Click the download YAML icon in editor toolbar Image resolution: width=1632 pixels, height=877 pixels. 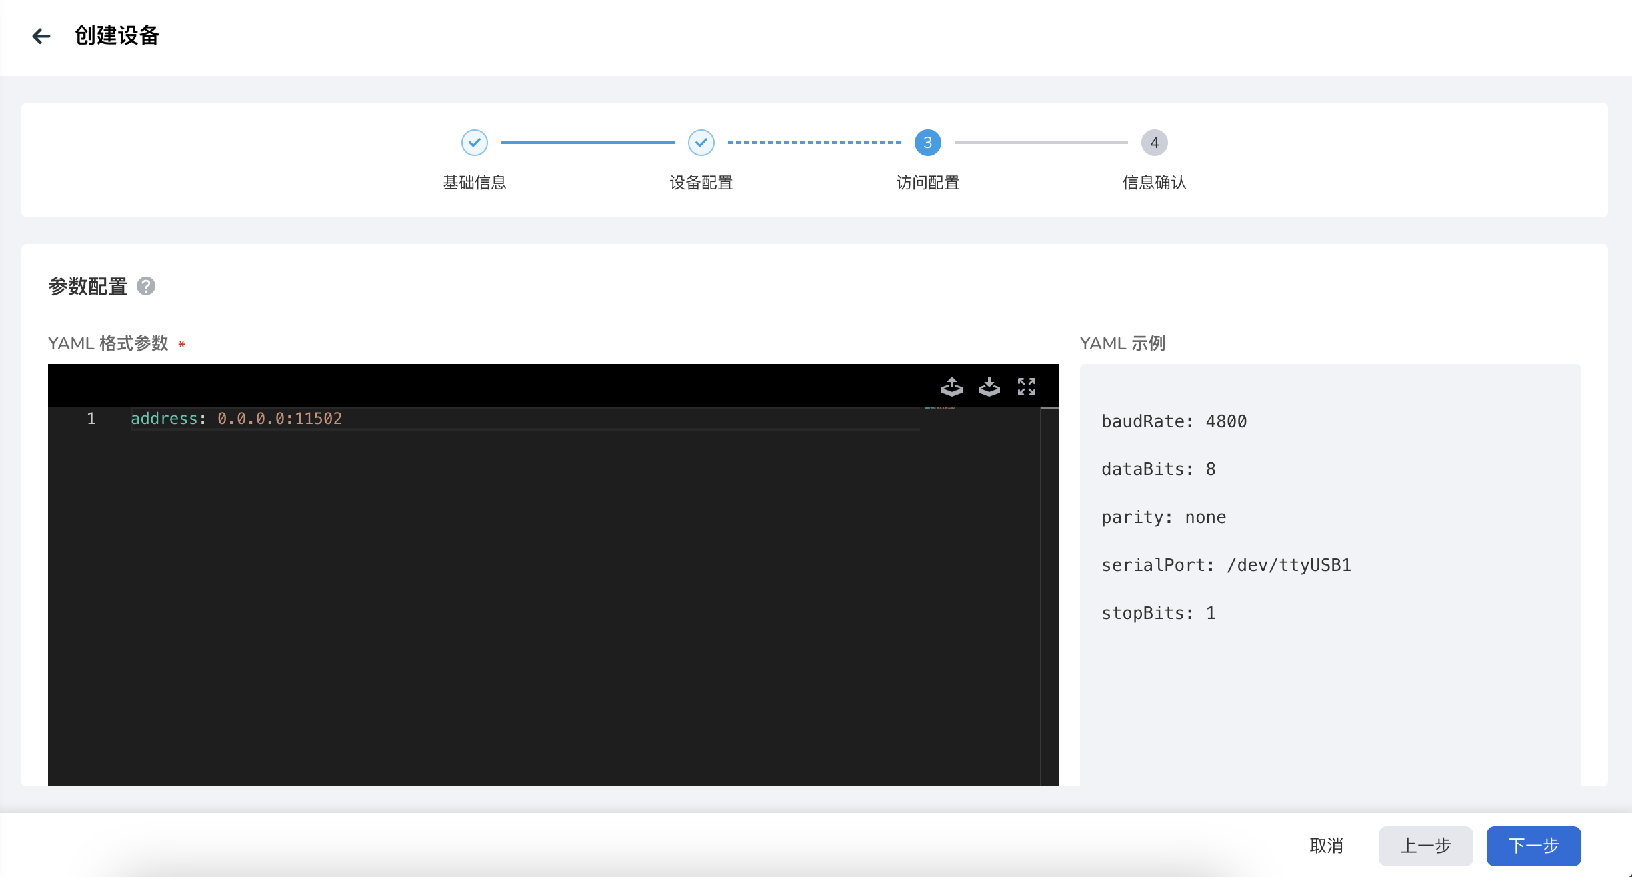(x=989, y=387)
